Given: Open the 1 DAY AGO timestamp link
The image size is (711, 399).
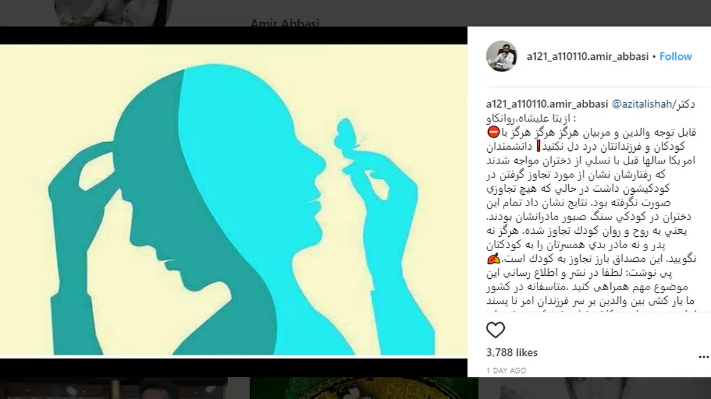Looking at the screenshot, I should click(506, 371).
